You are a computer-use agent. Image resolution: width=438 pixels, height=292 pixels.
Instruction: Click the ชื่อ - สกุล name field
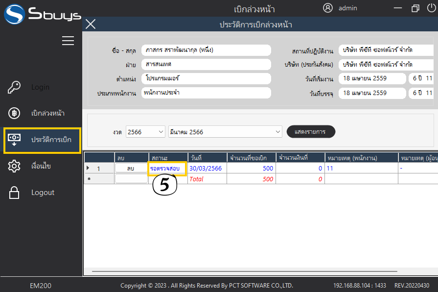[206, 50]
